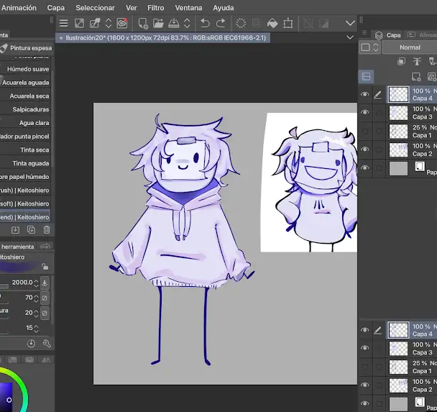Open the Filtro menu
The image size is (437, 412).
coord(155,8)
